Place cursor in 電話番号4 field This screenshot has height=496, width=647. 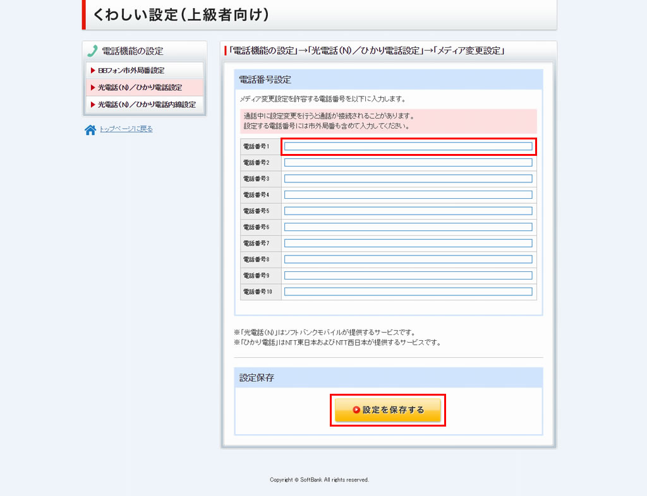[408, 195]
